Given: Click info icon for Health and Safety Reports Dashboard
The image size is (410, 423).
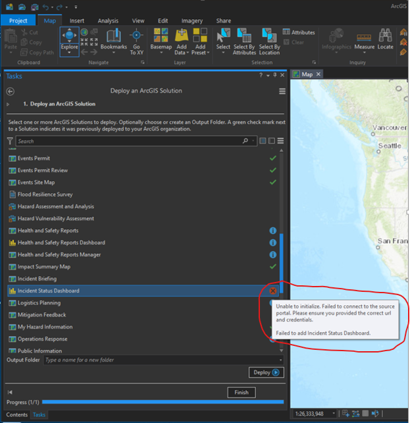Looking at the screenshot, I should tap(272, 242).
